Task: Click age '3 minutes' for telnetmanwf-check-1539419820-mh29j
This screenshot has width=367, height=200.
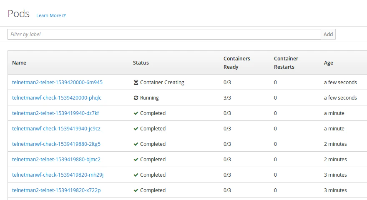Action: point(335,175)
